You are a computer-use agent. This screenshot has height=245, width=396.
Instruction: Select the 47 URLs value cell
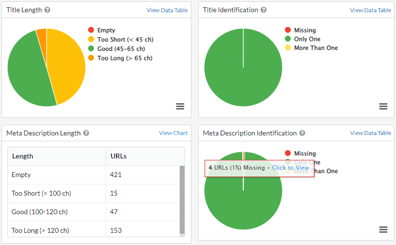click(x=143, y=212)
